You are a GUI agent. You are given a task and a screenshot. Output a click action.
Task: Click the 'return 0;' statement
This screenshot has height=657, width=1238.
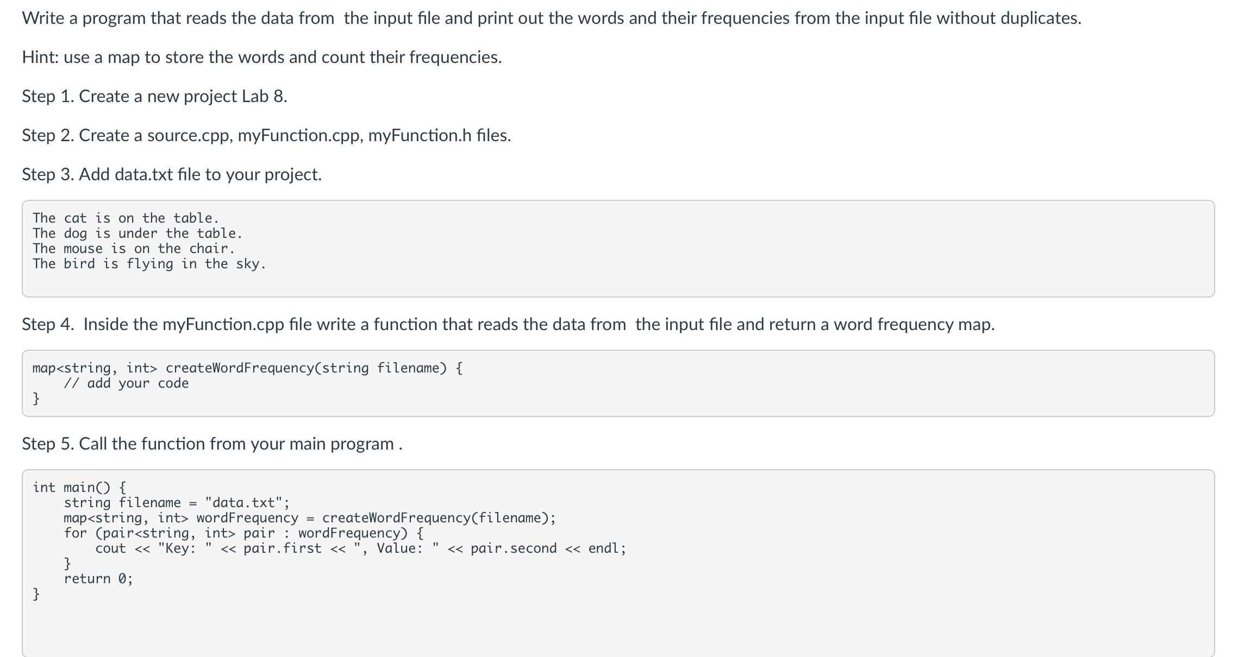point(98,579)
